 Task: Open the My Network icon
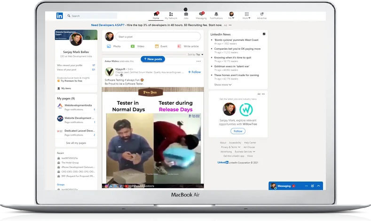pyautogui.click(x=171, y=15)
